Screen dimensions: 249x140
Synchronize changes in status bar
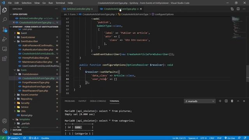tap(25, 138)
